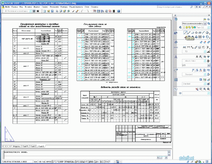Toggle ОТС-ОБЪЕКТ object tracking
The image size is (212, 164).
[81, 162]
